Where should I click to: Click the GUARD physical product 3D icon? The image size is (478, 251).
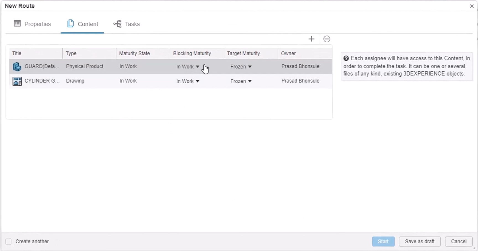(17, 66)
